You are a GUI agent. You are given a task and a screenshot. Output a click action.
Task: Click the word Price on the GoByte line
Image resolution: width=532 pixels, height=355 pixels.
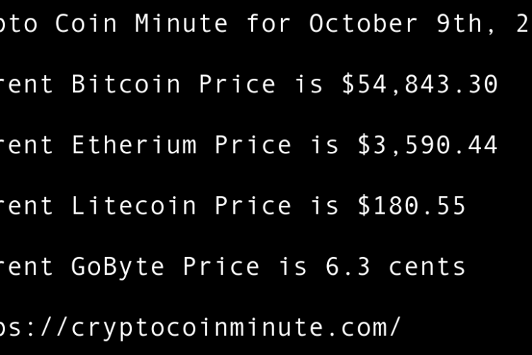(221, 267)
